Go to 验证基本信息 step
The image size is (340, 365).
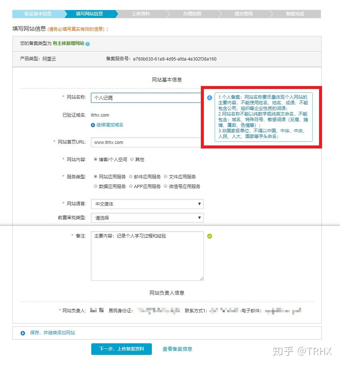click(x=38, y=14)
